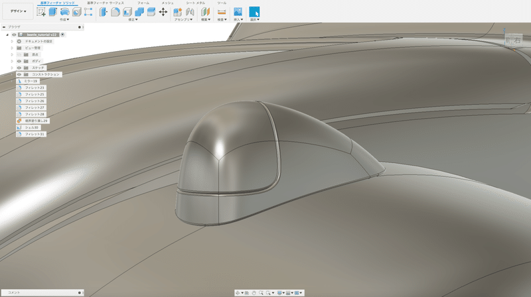Select the Look At icon in navigation bar

click(x=247, y=293)
